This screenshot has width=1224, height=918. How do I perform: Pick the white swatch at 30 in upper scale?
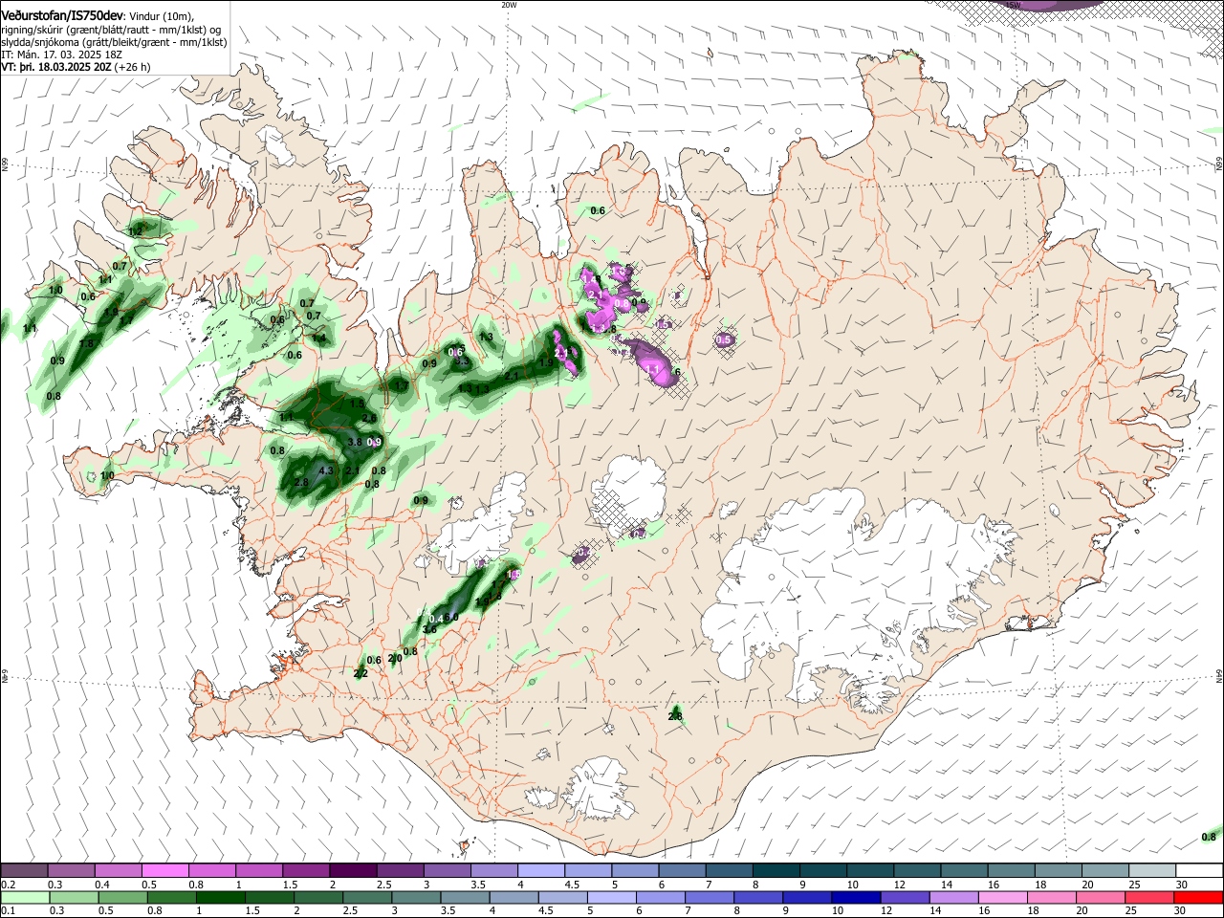(1198, 871)
